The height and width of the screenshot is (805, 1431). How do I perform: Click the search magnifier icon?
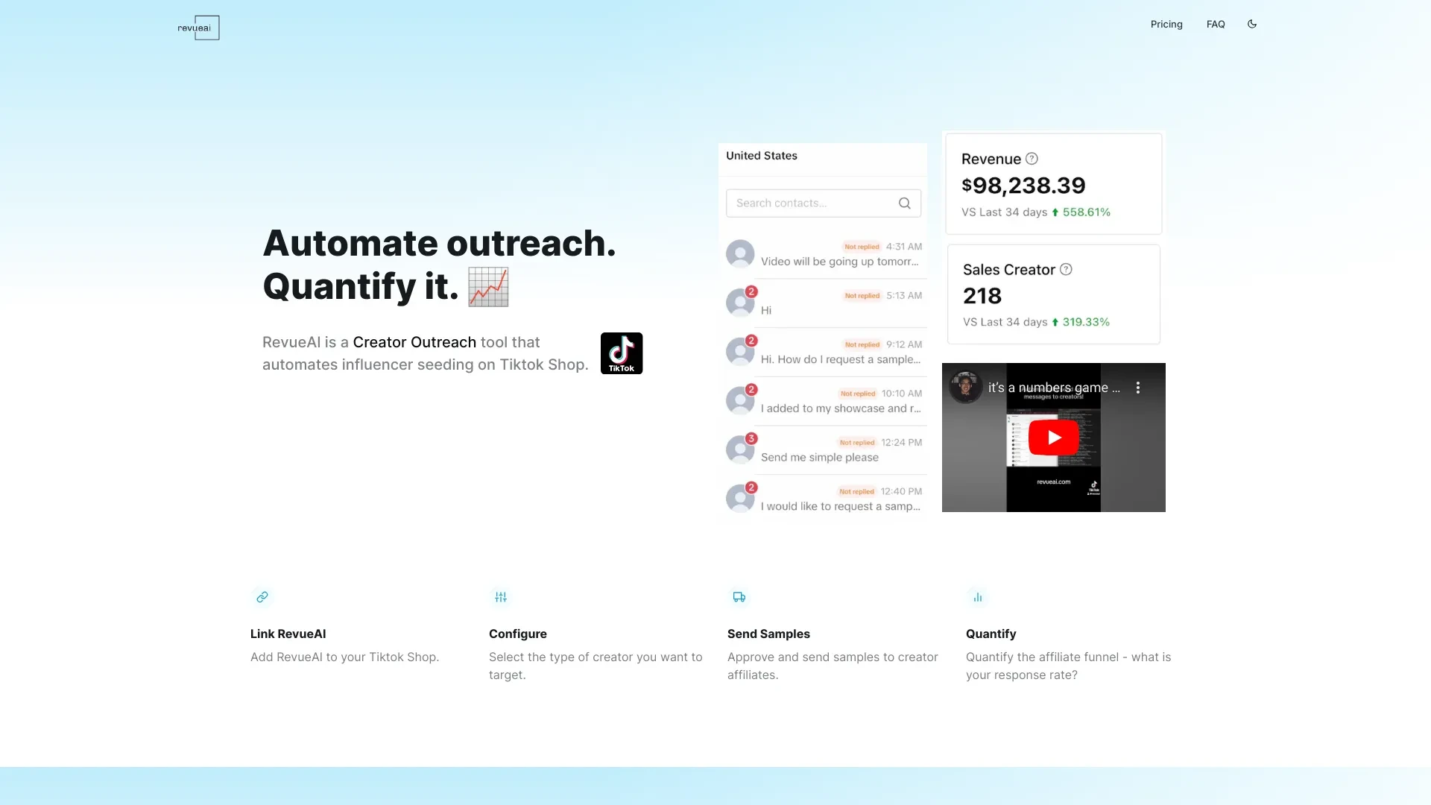tap(903, 203)
